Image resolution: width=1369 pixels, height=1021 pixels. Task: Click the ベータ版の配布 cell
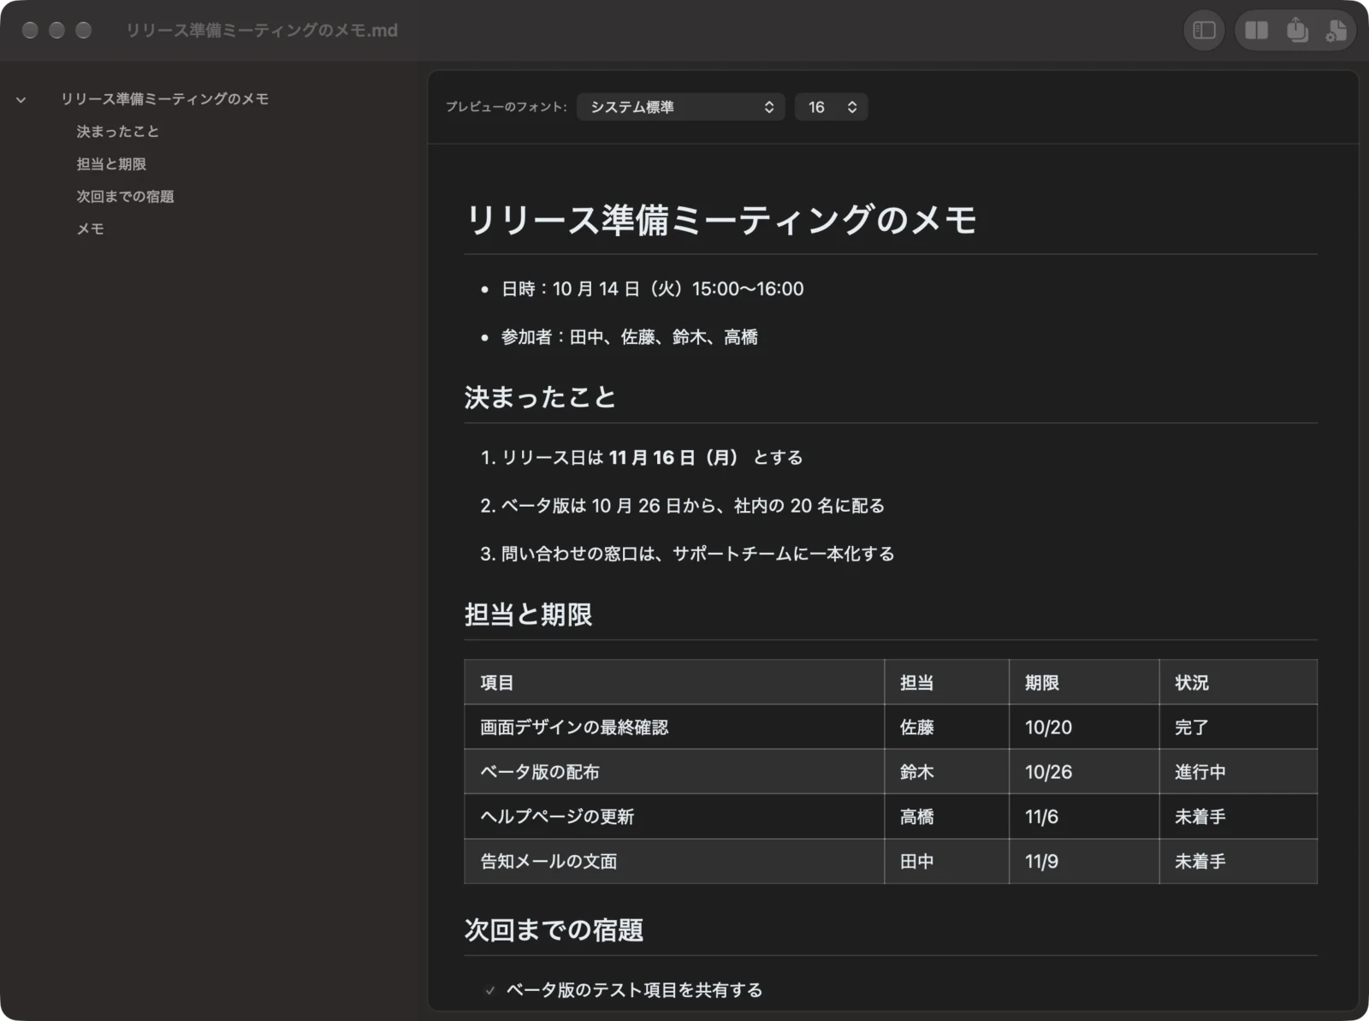pyautogui.click(x=674, y=772)
